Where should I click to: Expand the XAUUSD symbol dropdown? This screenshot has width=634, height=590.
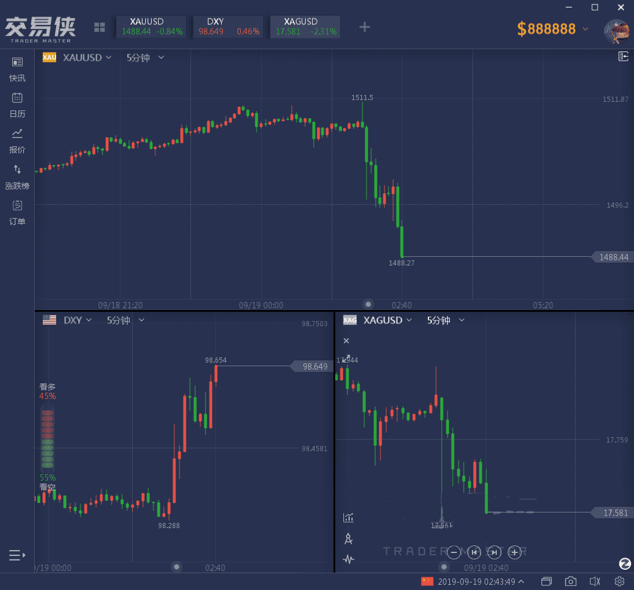pos(87,58)
